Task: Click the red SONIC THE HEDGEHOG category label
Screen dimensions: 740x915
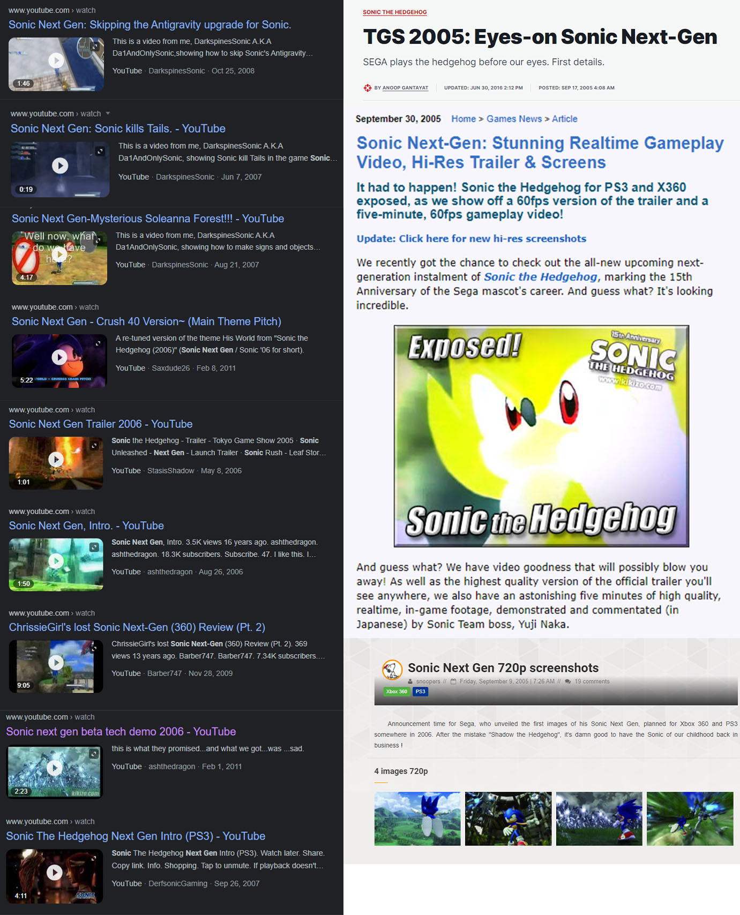Action: [x=395, y=12]
